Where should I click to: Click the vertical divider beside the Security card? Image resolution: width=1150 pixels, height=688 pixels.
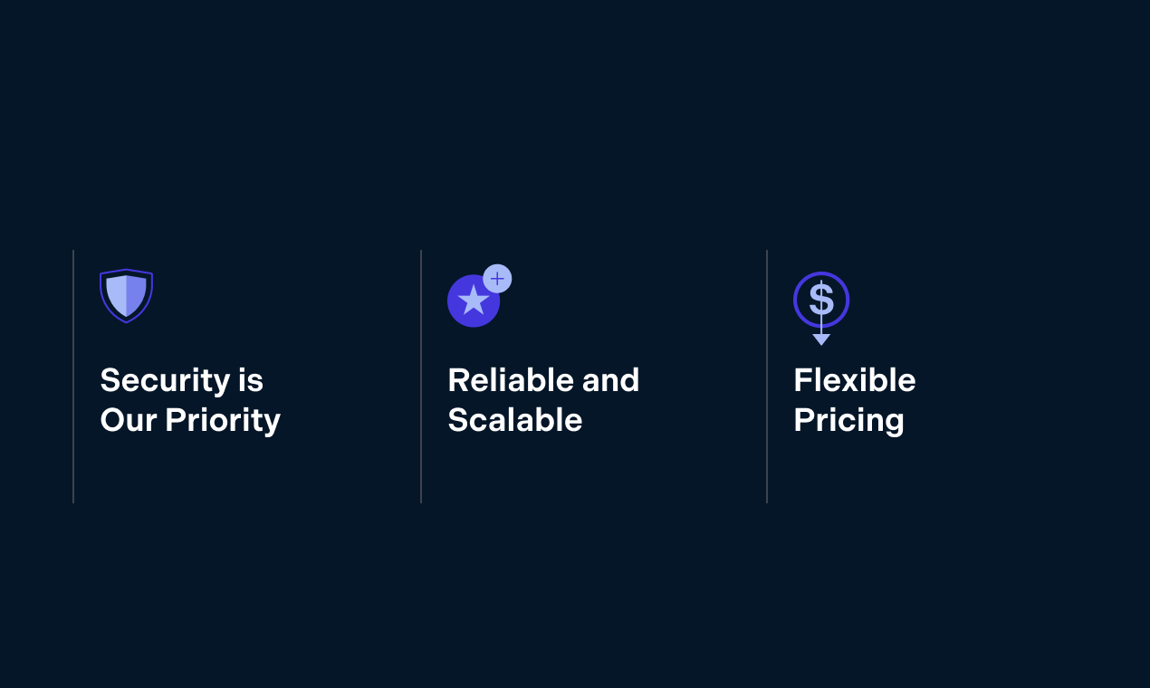tap(73, 377)
